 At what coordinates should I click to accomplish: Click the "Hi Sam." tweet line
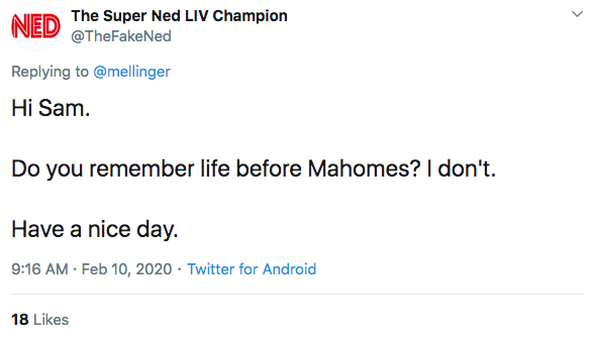[51, 109]
